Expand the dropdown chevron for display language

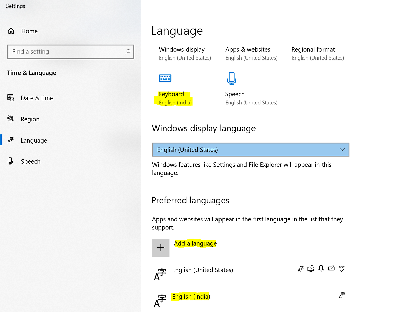point(342,150)
